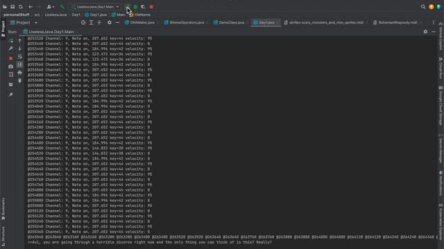The height and width of the screenshot is (249, 444).
Task: Open the Project tool window side tab
Action: tap(3, 29)
